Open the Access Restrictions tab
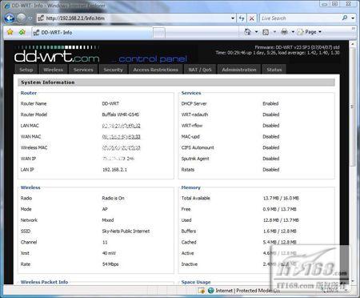Viewport: 360px width, 298px height. pos(156,70)
